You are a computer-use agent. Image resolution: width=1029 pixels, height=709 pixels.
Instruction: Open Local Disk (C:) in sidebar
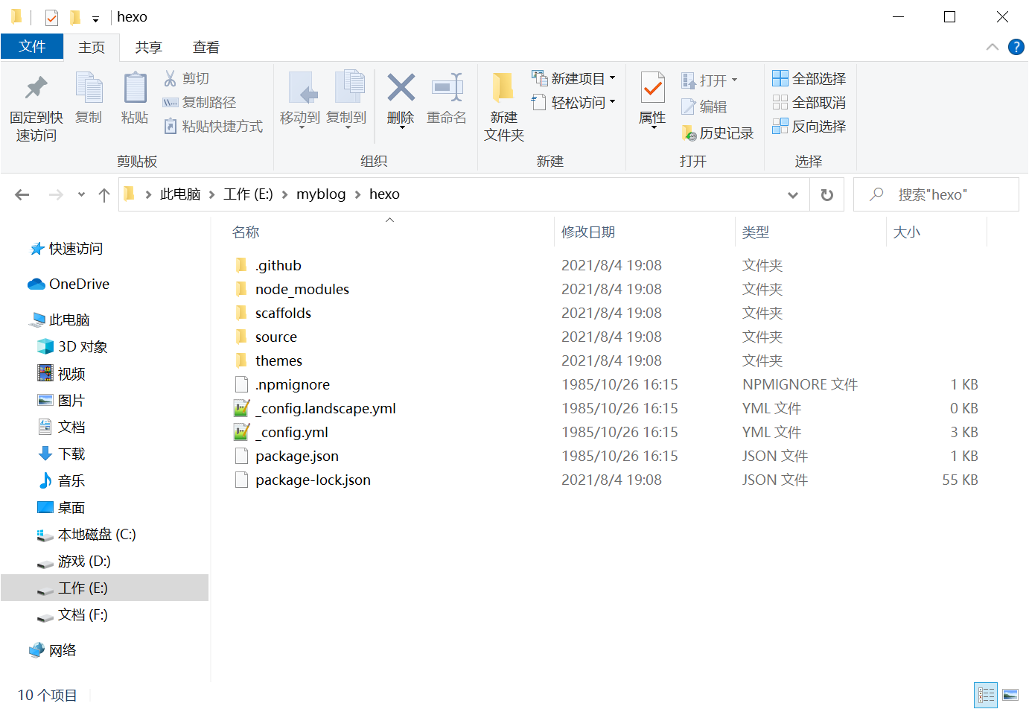[x=96, y=534]
